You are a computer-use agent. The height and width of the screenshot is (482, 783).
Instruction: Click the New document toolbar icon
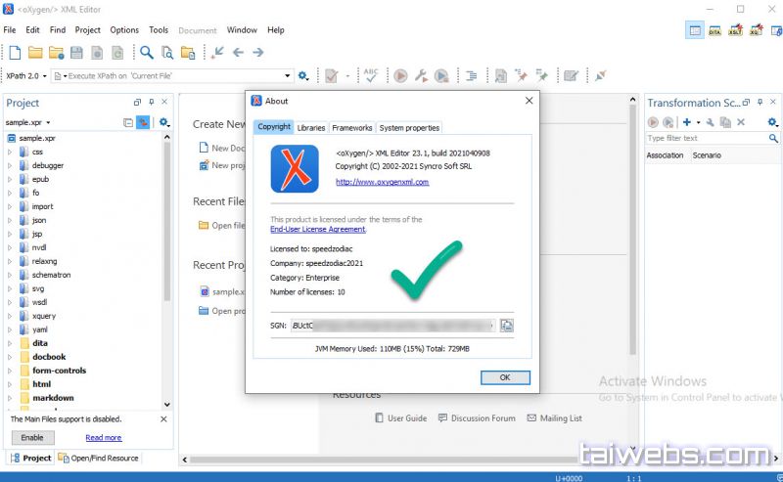[15, 52]
